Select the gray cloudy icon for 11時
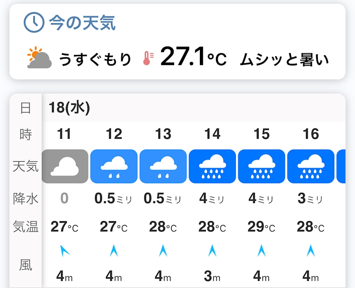 pos(65,166)
